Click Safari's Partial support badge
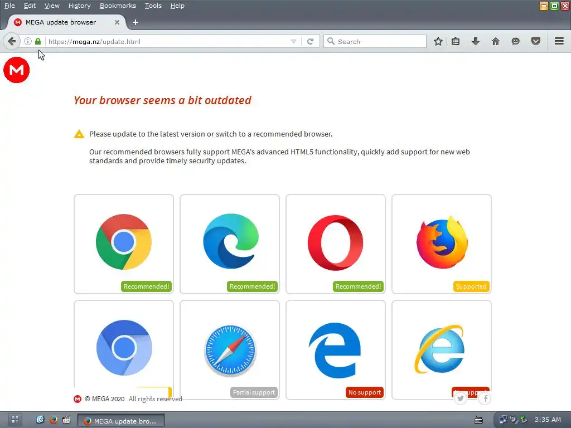Screen dimensions: 571x428 coord(254,392)
